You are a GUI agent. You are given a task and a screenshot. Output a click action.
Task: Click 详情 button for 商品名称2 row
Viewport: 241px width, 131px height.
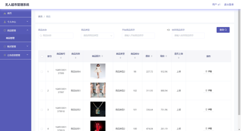(209, 109)
